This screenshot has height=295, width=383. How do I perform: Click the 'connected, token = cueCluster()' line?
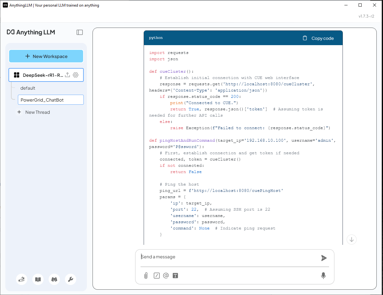tap(200, 159)
